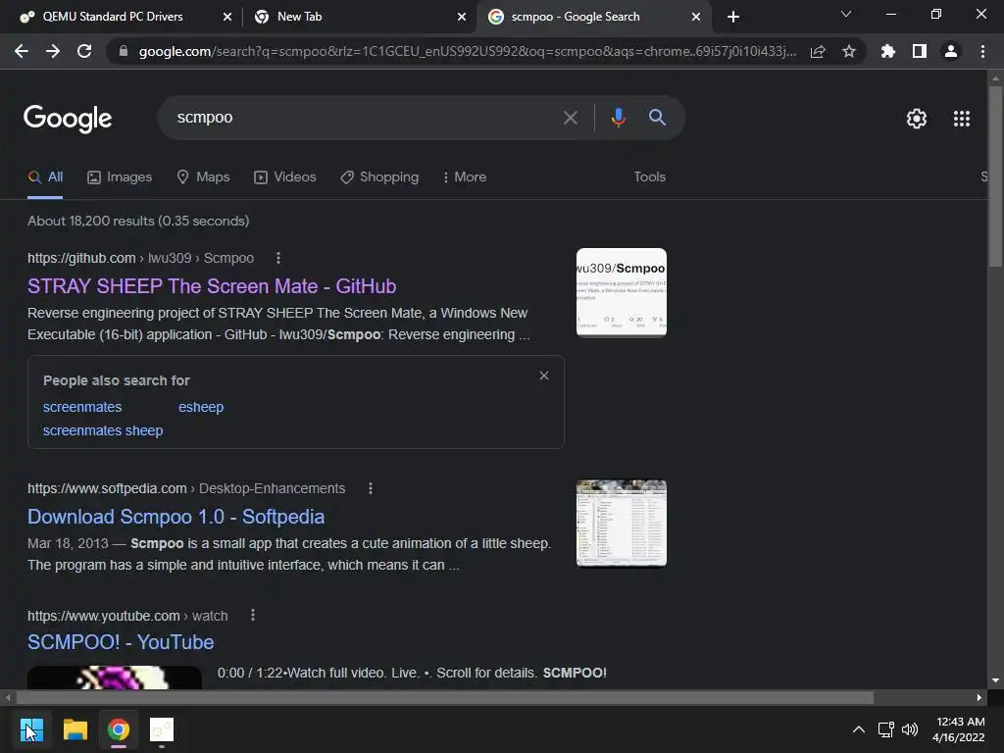This screenshot has height=753, width=1004.
Task: Open the softpedia.com result options menu
Action: click(370, 488)
